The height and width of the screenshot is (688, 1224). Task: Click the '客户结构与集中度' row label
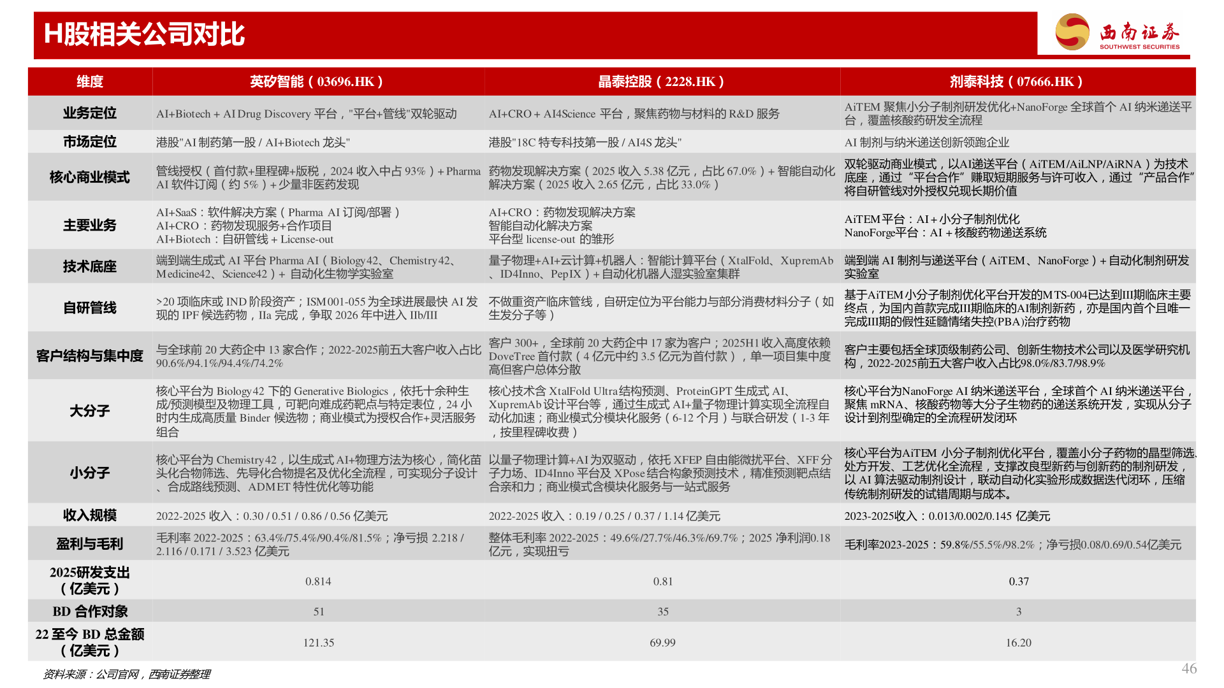90,356
